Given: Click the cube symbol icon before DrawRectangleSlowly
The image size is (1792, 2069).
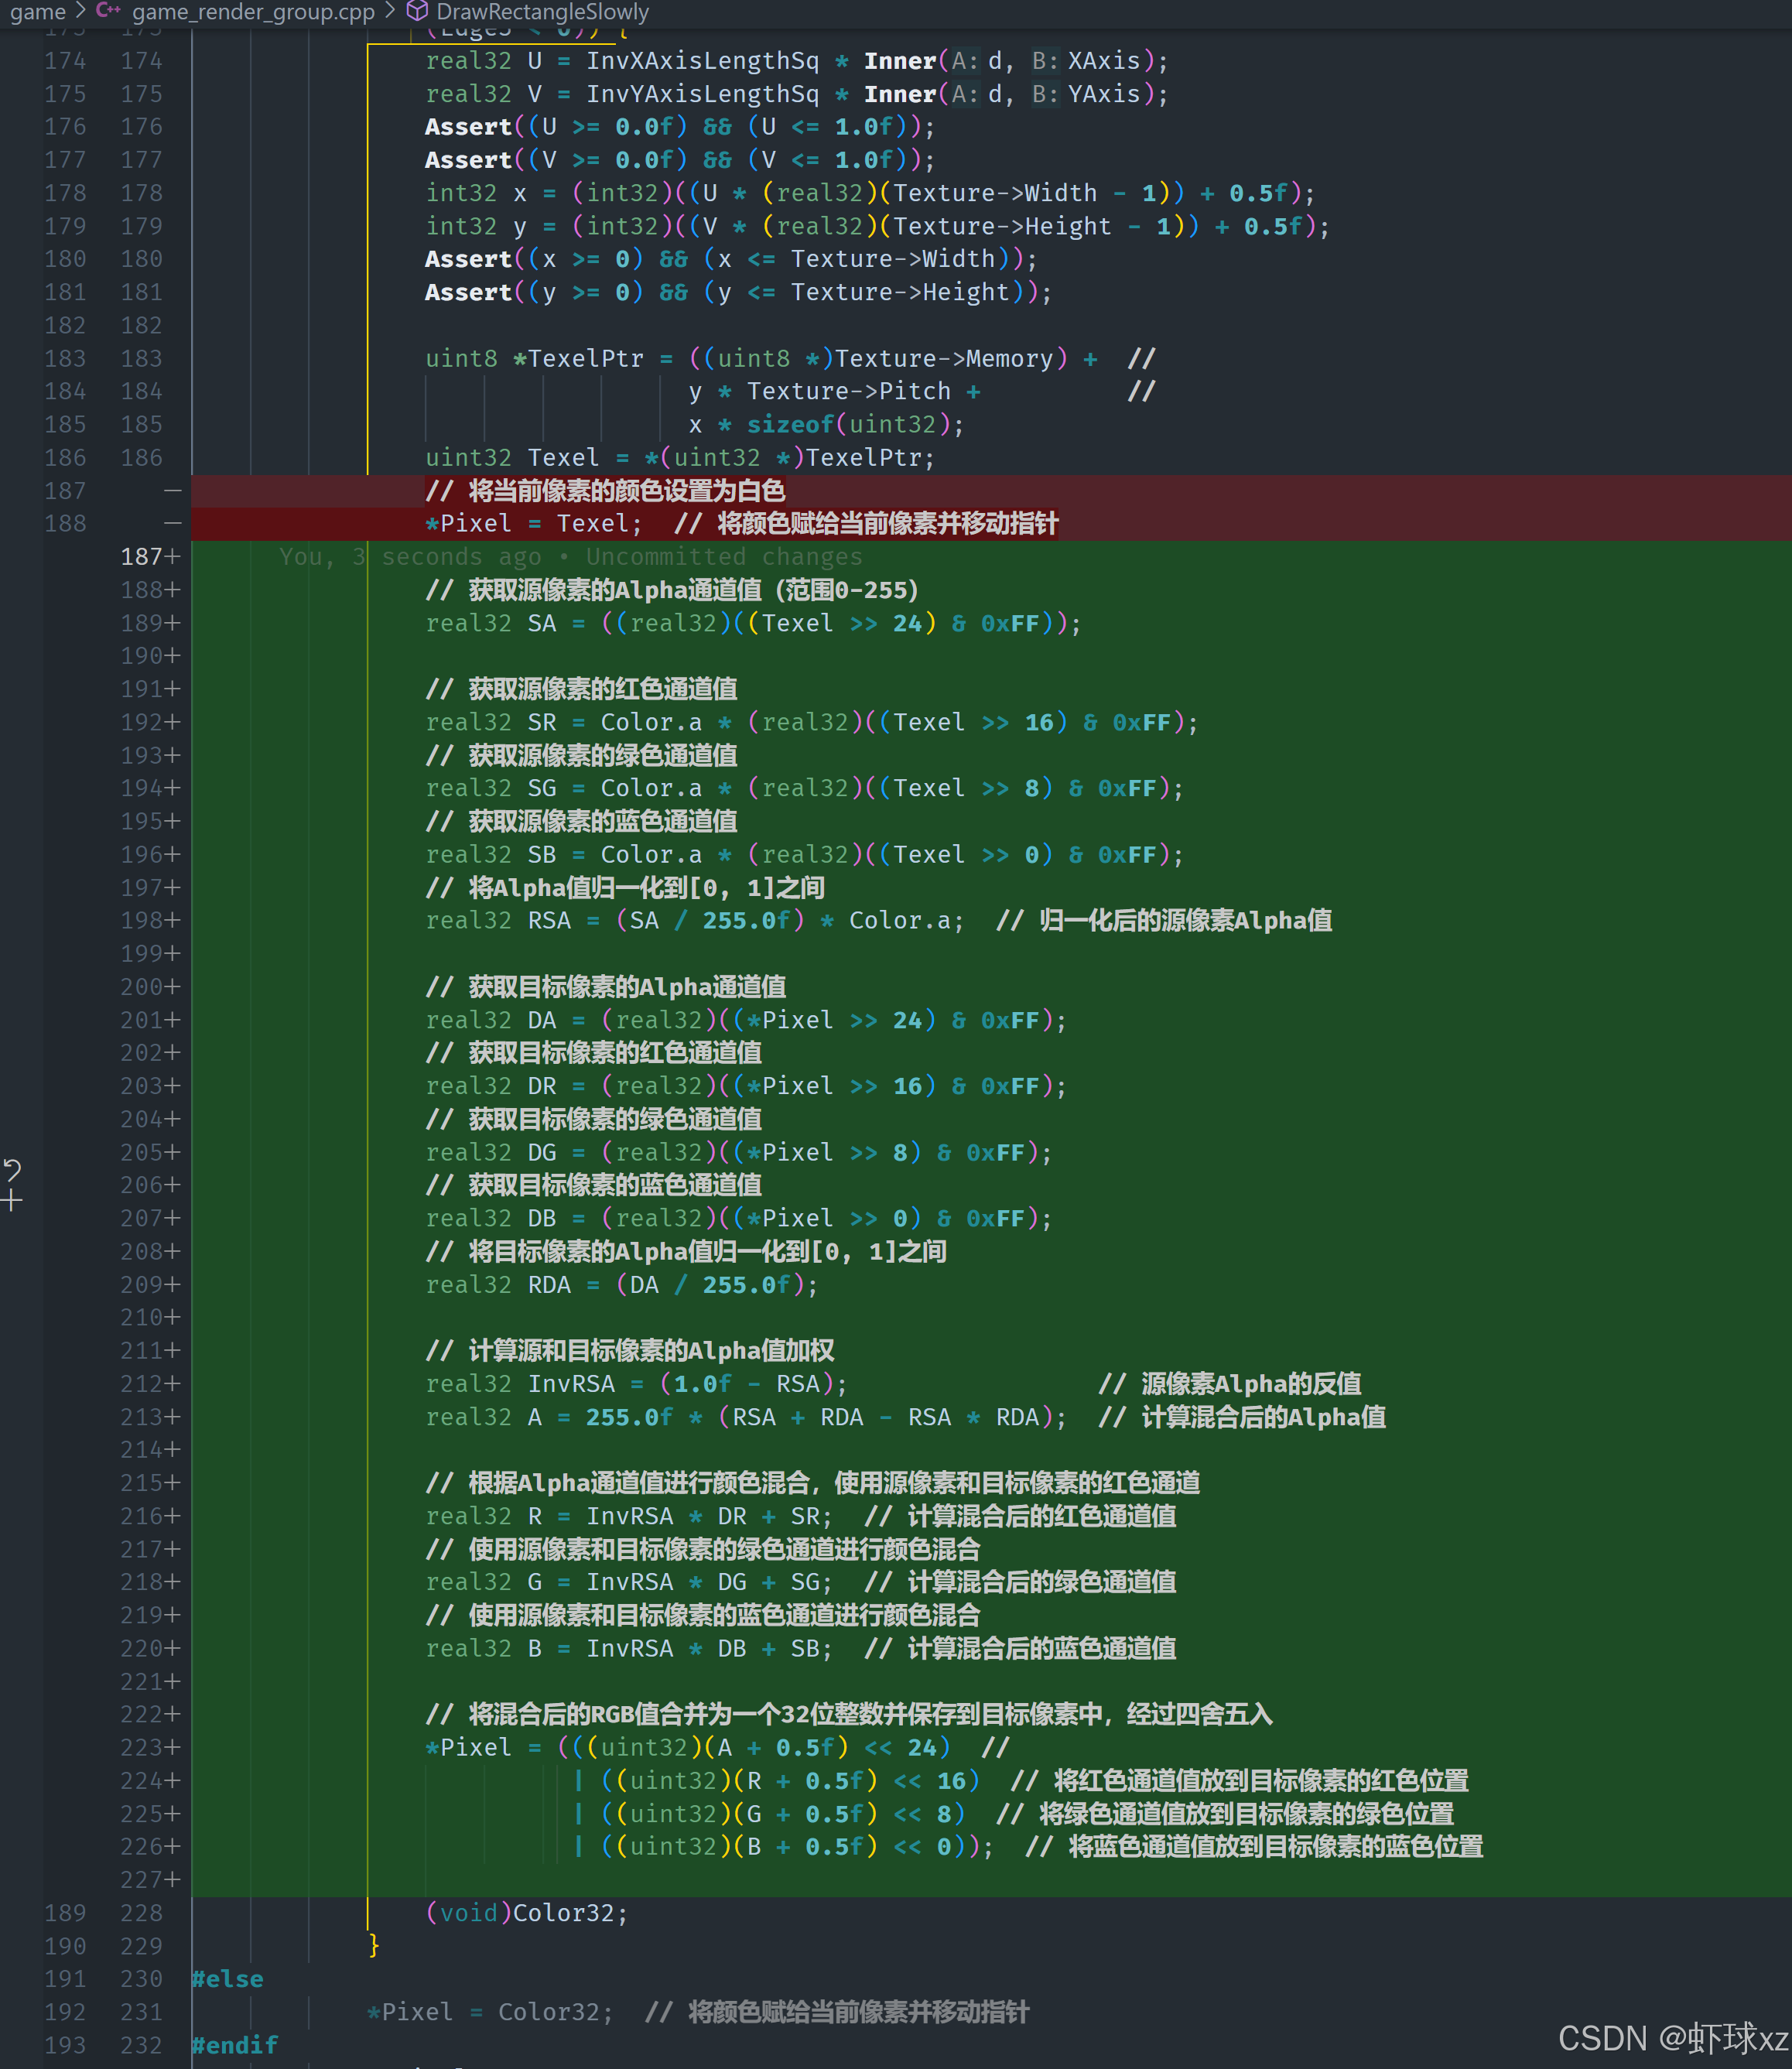Looking at the screenshot, I should coord(417,11).
